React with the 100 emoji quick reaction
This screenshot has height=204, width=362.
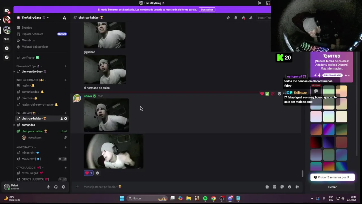[x=273, y=93]
